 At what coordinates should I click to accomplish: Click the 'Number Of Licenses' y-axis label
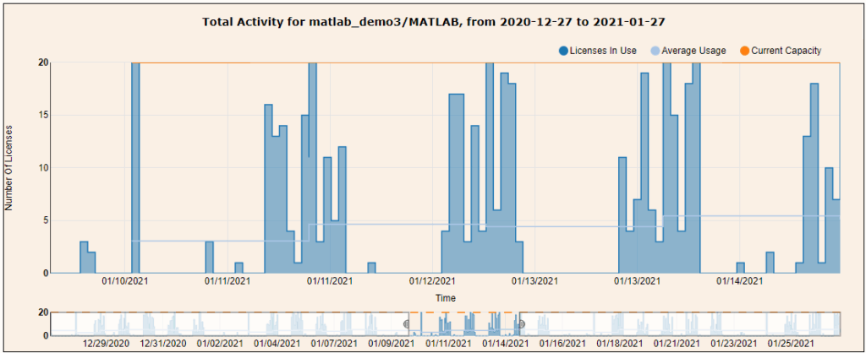pyautogui.click(x=10, y=167)
